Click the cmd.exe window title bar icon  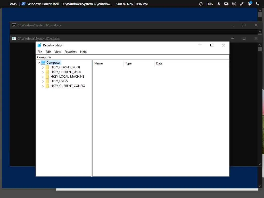14,25
